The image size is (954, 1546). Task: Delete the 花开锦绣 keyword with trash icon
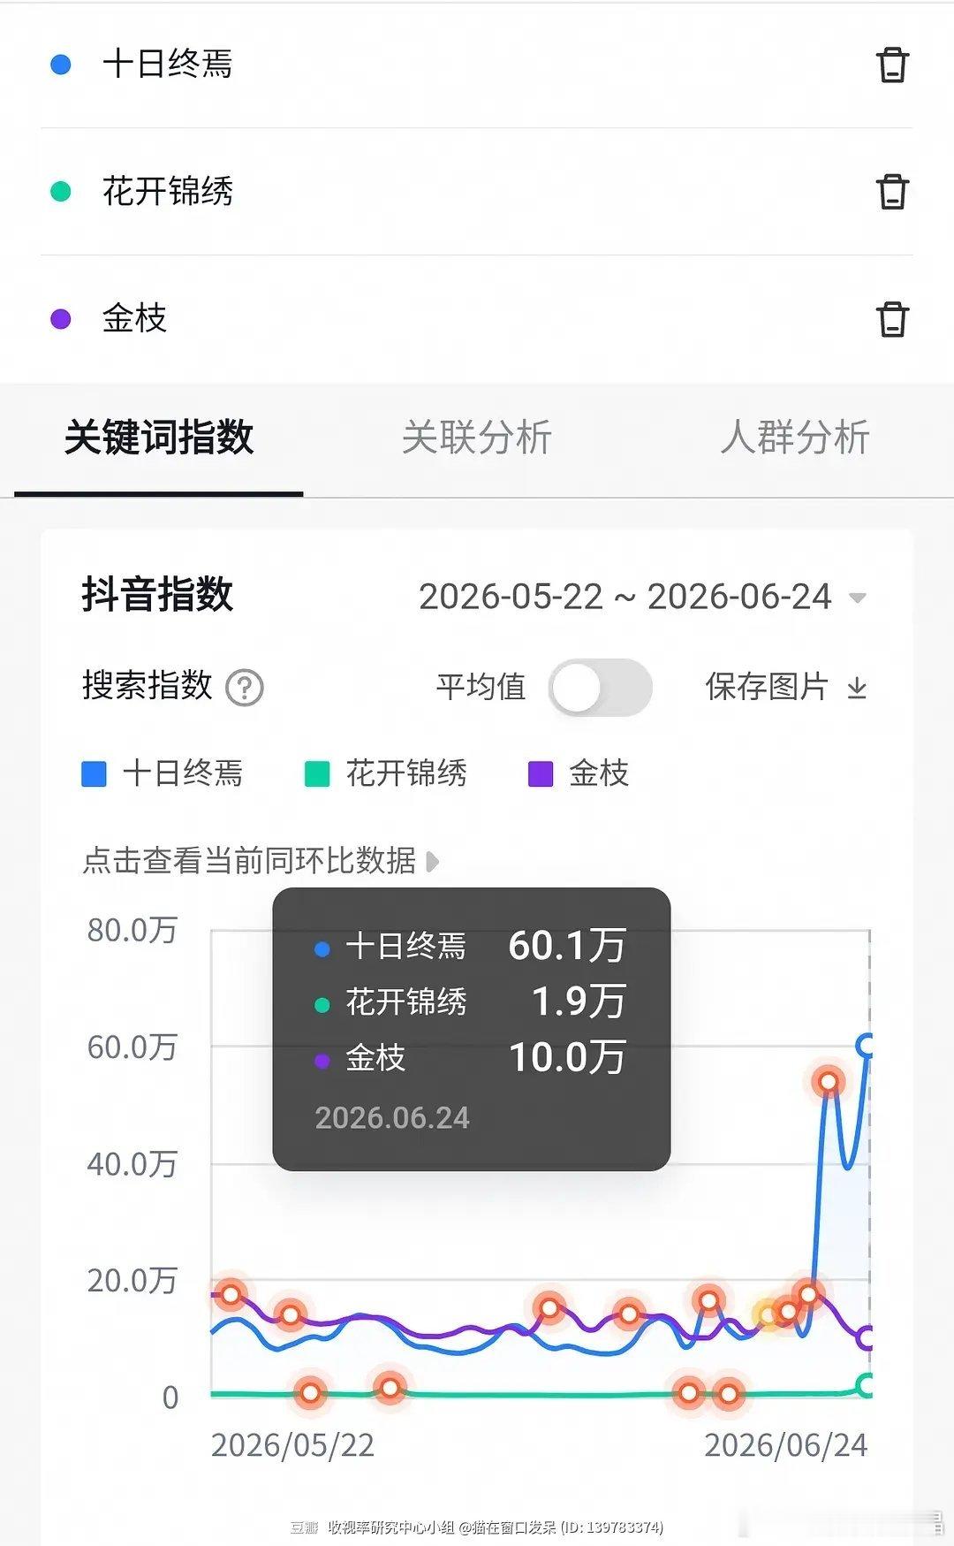[x=892, y=191]
